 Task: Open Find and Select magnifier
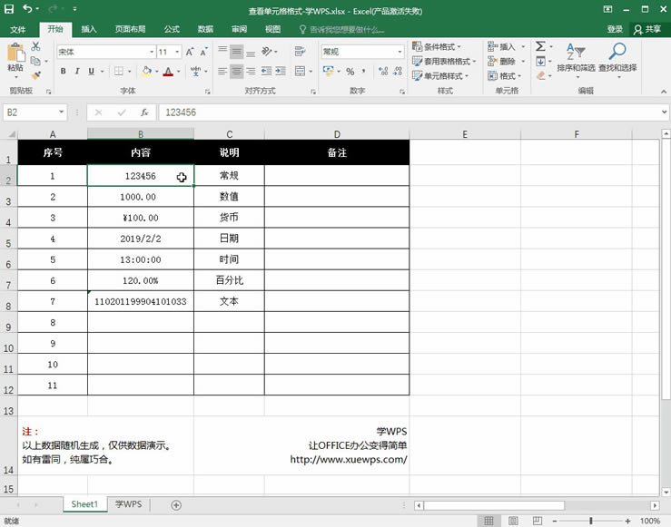click(x=617, y=52)
